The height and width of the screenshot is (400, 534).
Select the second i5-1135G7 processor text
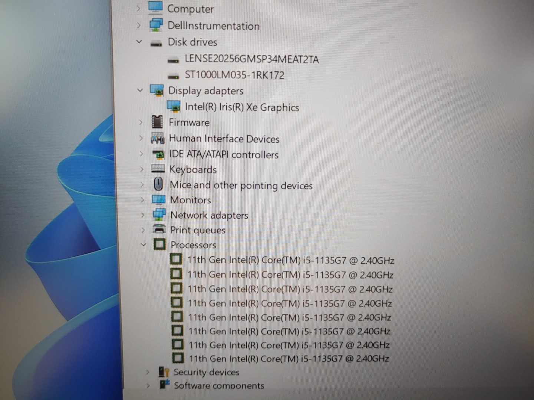[290, 275]
